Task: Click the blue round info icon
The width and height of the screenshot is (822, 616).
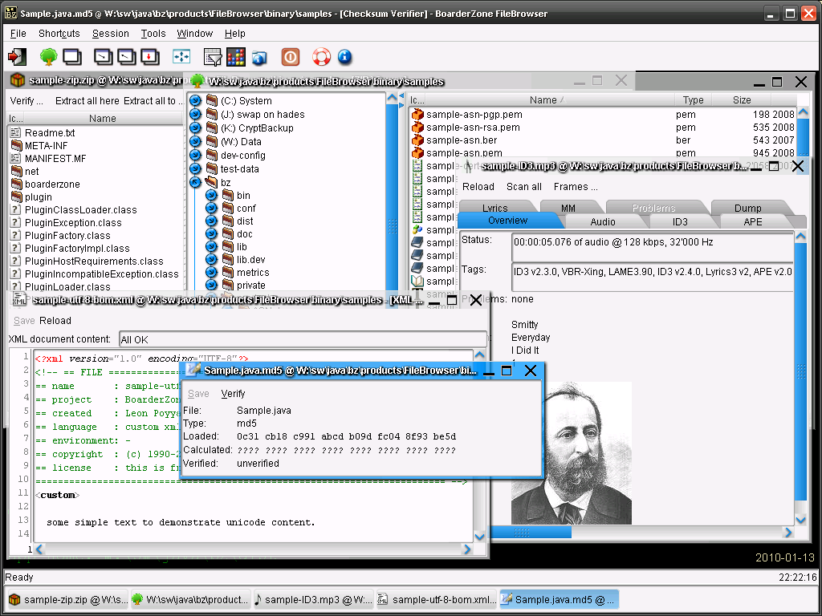Action: point(344,56)
